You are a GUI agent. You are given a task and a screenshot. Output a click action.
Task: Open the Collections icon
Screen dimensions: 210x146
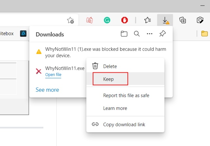pos(182,20)
